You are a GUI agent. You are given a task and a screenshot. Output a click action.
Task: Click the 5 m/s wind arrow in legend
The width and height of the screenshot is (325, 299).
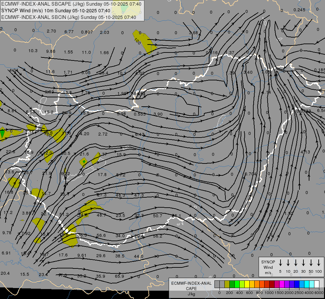pyautogui.click(x=281, y=263)
